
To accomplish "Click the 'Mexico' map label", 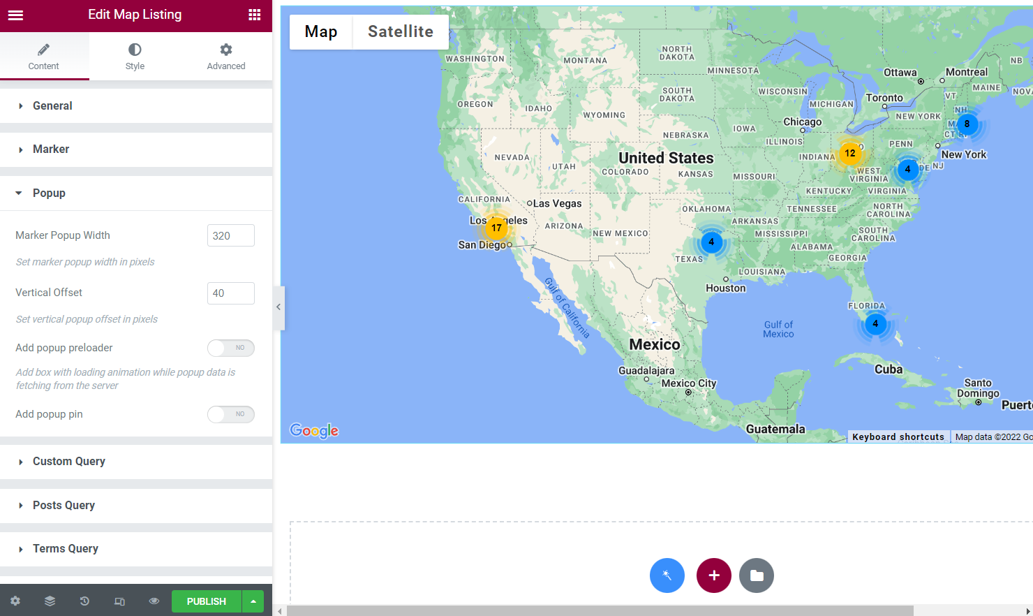I will click(x=655, y=344).
